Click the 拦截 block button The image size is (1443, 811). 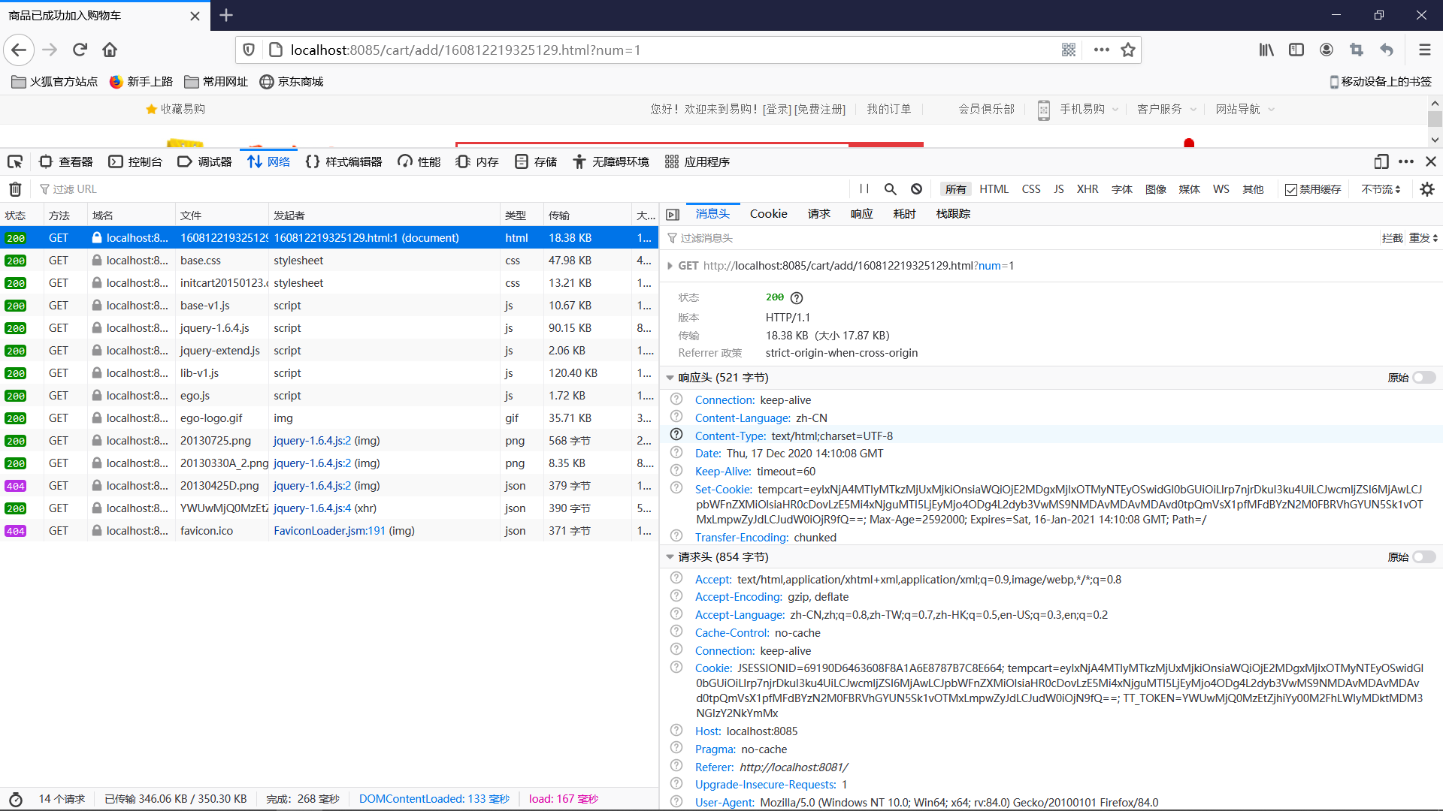pos(1392,238)
